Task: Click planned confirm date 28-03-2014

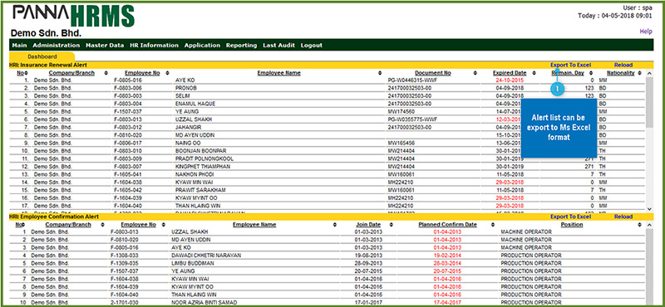Action: [x=447, y=263]
